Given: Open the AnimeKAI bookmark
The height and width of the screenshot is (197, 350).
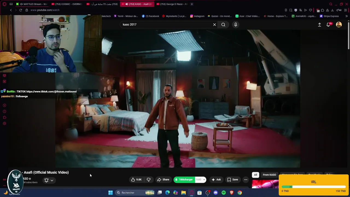Looking at the screenshot, I should (x=304, y=16).
